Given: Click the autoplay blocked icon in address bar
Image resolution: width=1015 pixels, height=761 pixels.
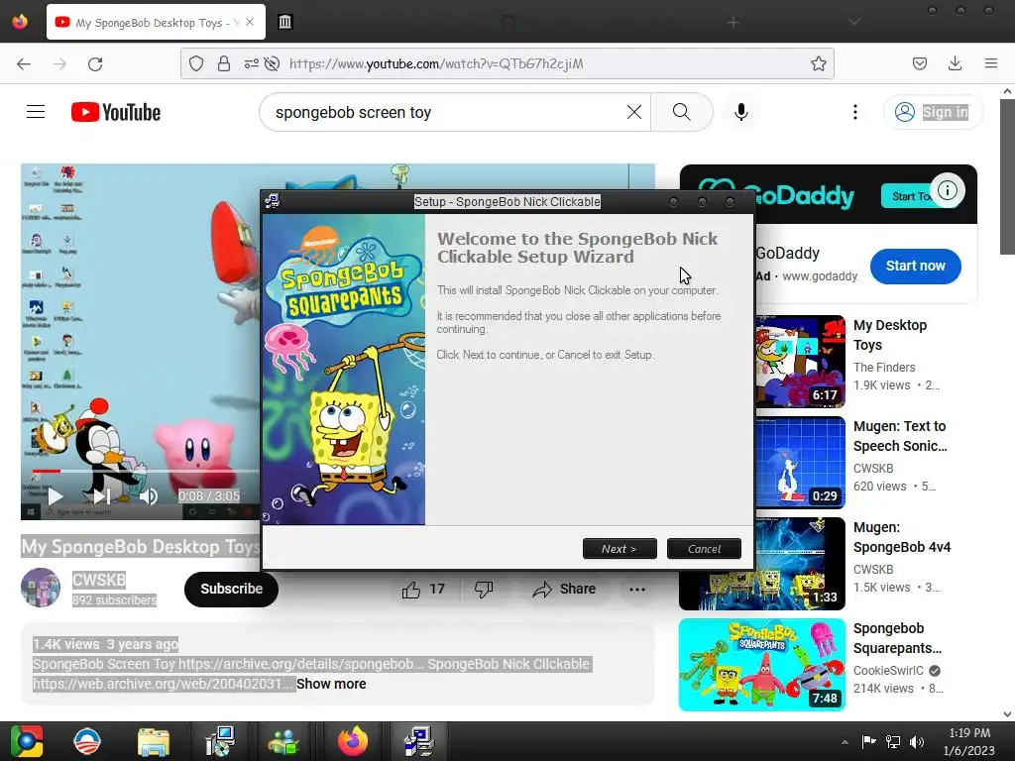Looking at the screenshot, I should [x=273, y=63].
